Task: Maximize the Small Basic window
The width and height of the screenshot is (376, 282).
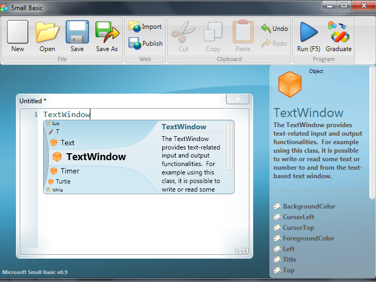Action: click(x=344, y=5)
